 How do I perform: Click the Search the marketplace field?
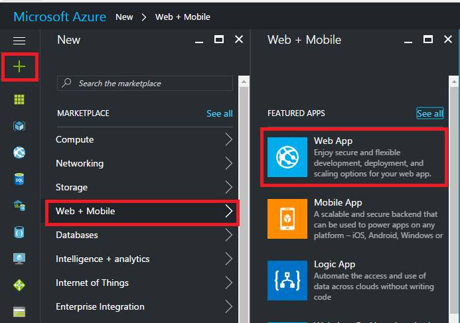click(x=146, y=84)
